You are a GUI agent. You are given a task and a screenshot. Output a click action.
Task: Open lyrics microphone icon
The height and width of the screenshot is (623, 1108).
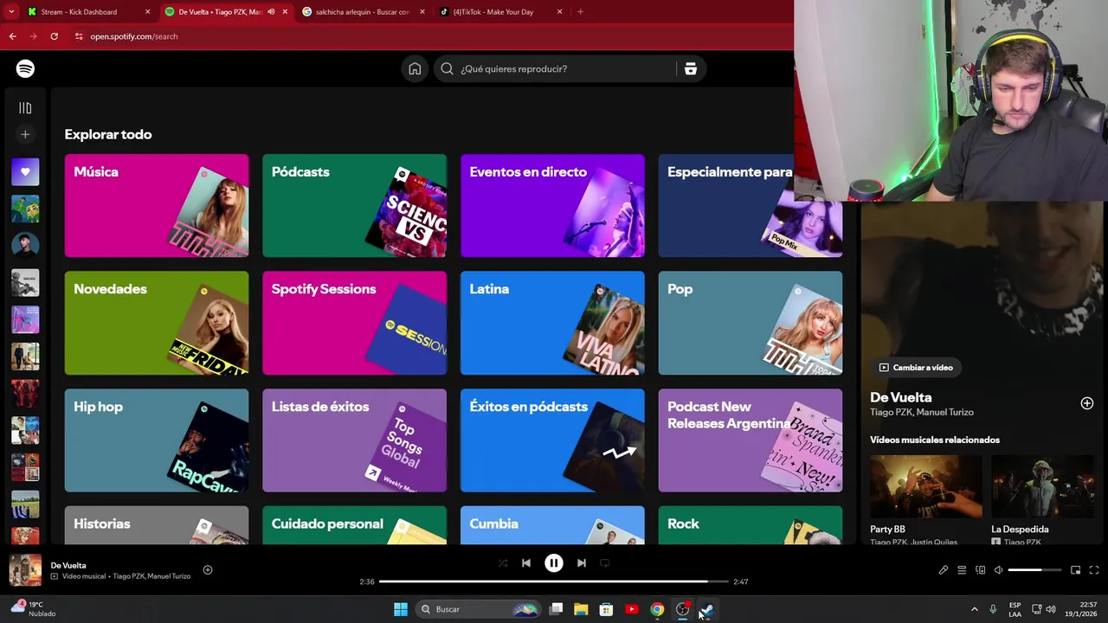pyautogui.click(x=944, y=570)
